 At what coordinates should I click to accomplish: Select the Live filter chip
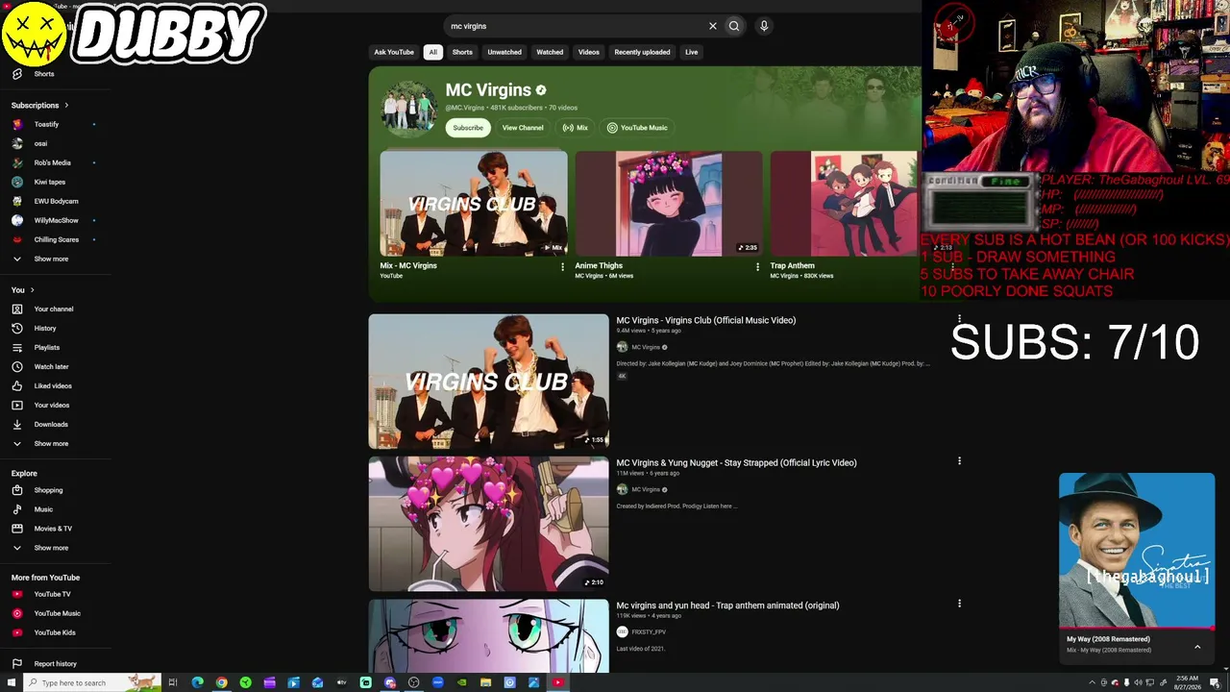(x=691, y=52)
